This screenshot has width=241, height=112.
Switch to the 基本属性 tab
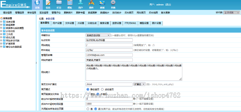point(45,23)
